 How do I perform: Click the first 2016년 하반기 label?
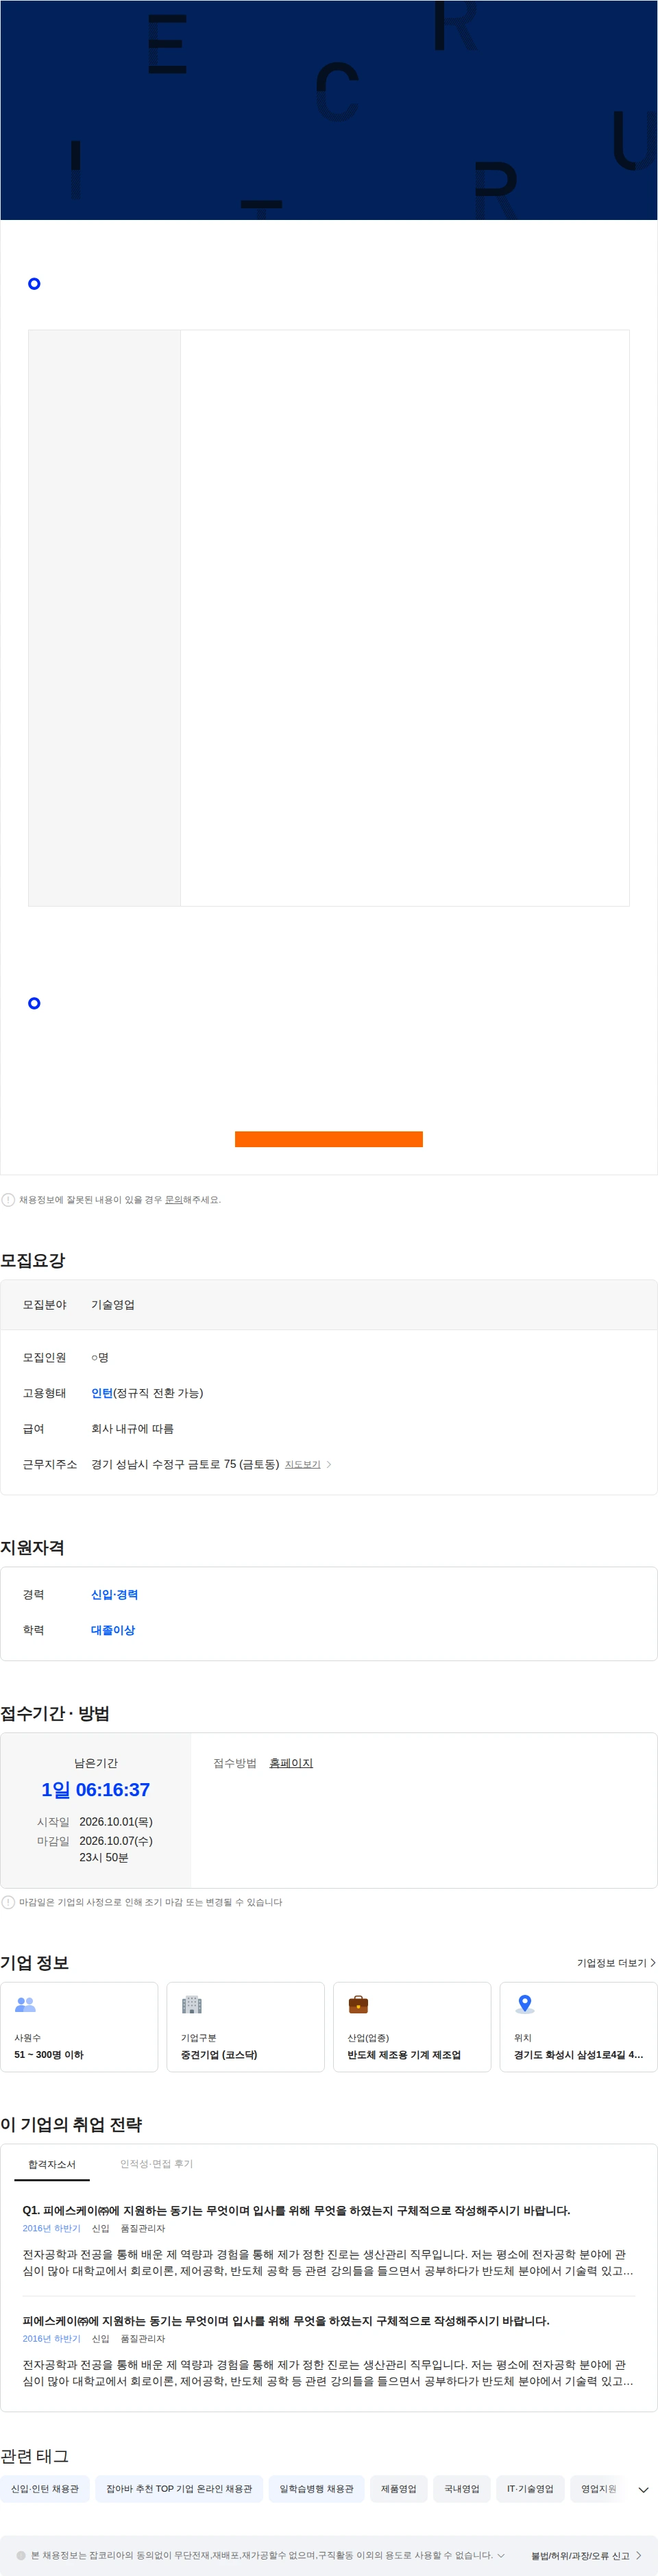[x=52, y=2228]
